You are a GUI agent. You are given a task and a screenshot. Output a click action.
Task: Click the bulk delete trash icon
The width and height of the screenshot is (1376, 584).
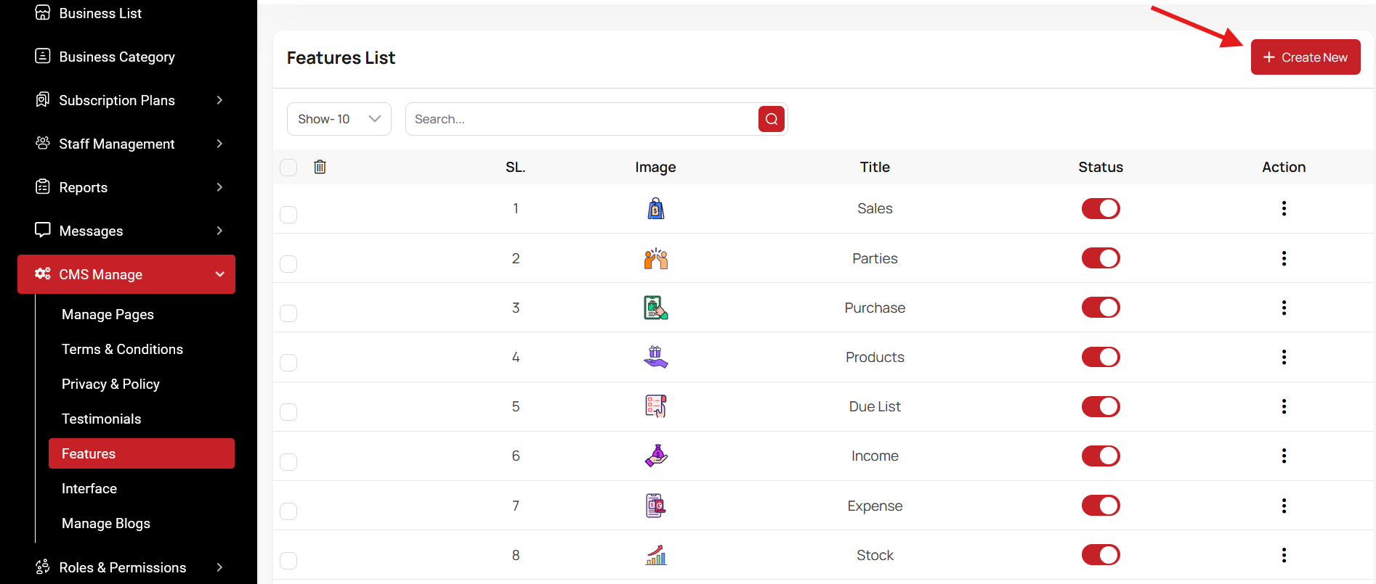click(x=320, y=167)
